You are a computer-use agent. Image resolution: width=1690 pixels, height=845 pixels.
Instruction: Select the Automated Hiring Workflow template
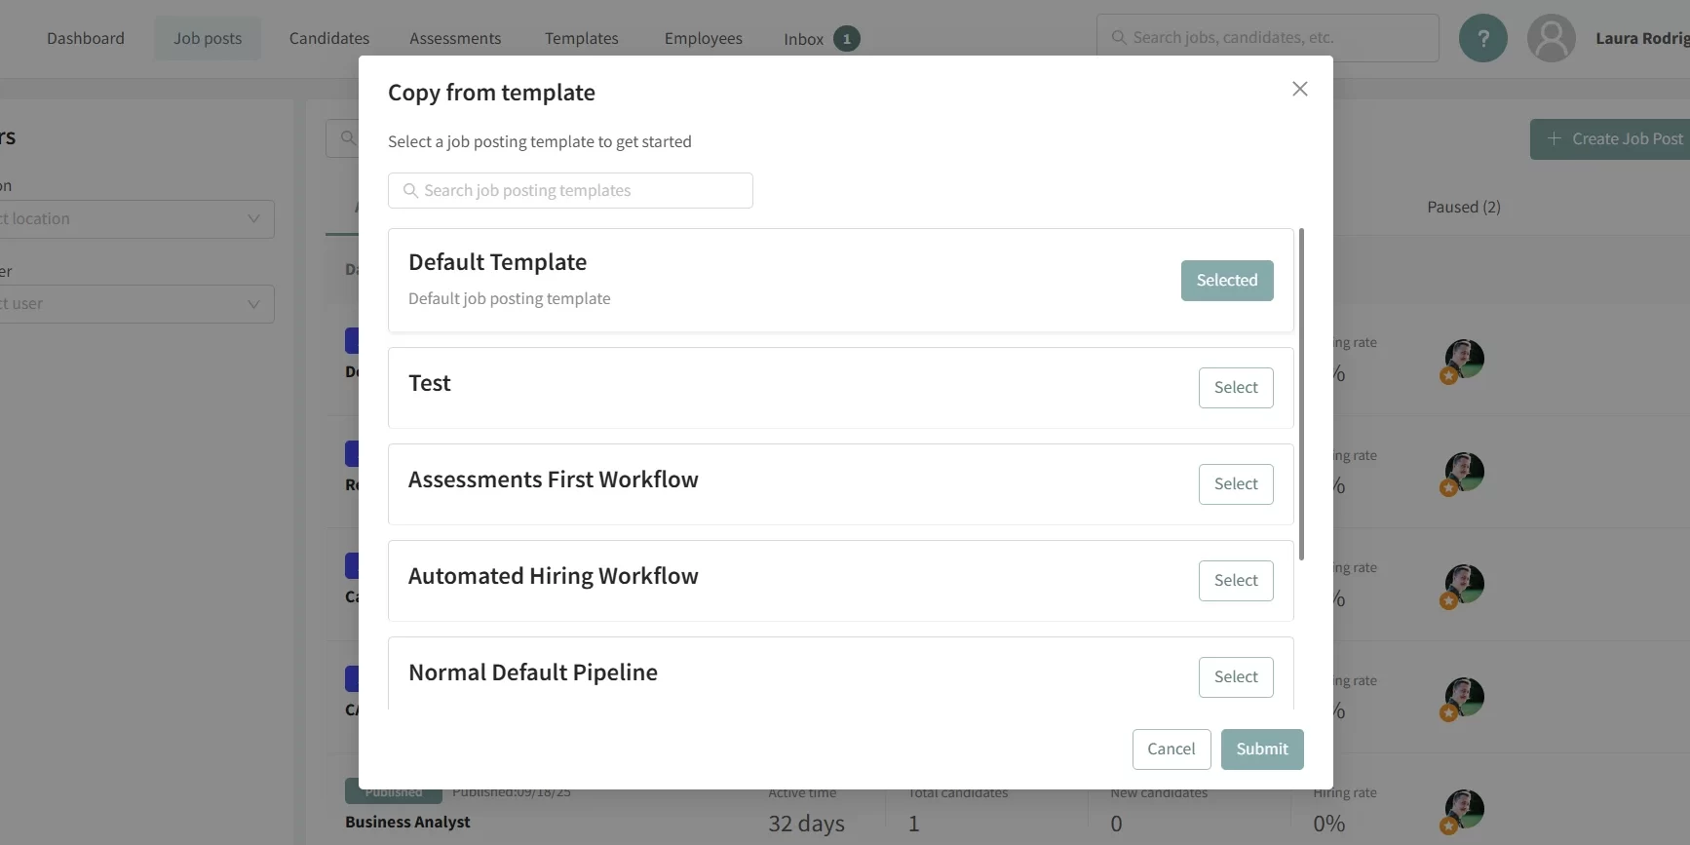point(1235,581)
